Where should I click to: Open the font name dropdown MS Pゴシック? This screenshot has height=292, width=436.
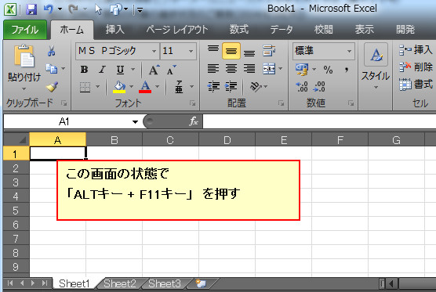(154, 51)
